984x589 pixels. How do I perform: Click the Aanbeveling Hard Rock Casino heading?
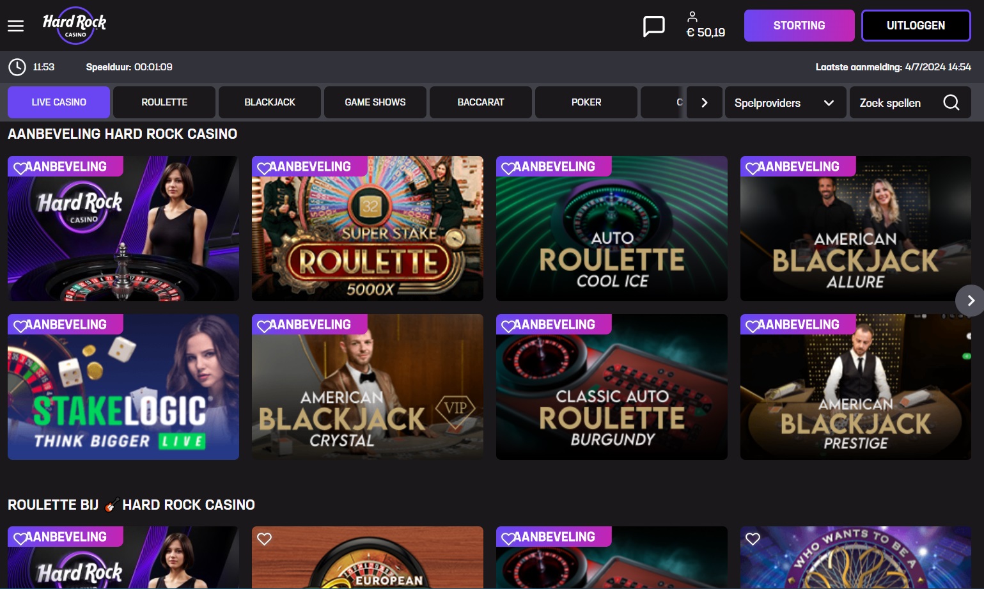click(123, 134)
